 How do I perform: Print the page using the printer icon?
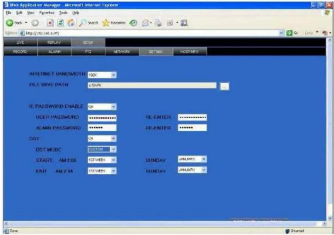[x=158, y=23]
